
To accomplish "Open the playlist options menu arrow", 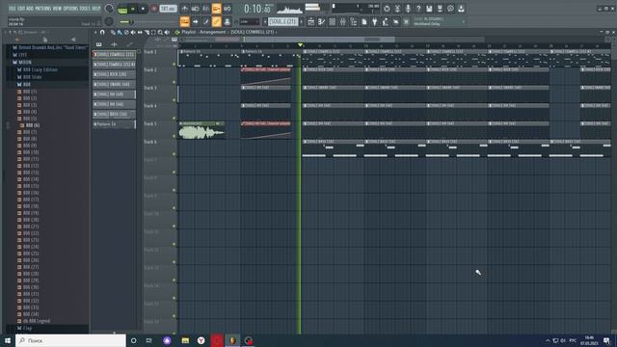I will pos(95,32).
